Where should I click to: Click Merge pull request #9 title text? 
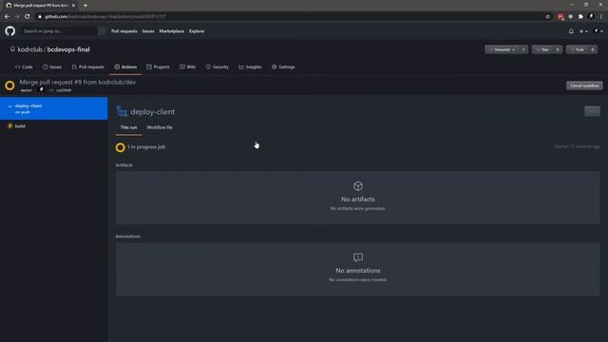pos(78,83)
